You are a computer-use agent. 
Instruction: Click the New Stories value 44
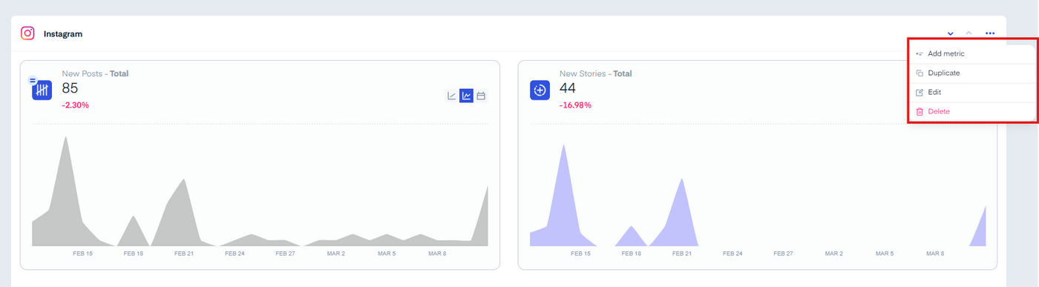tap(568, 88)
